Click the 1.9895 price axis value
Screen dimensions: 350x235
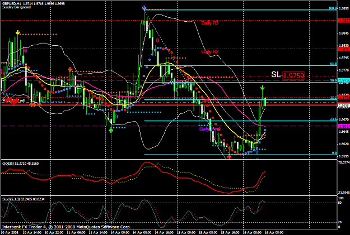[x=343, y=8]
